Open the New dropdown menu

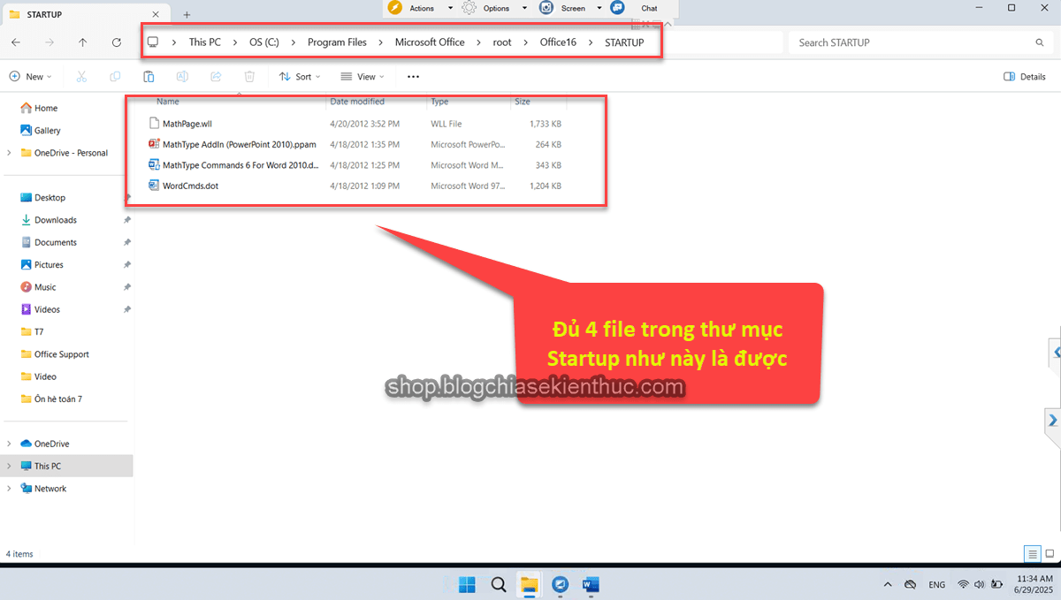click(31, 77)
